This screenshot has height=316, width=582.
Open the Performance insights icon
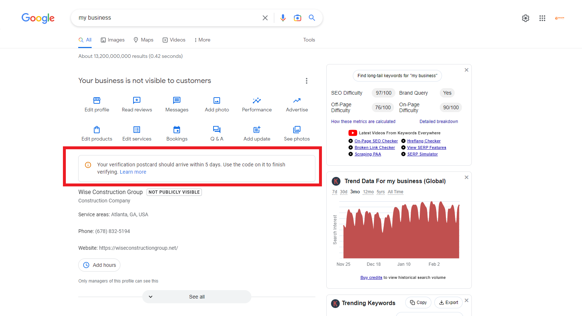pos(257,100)
